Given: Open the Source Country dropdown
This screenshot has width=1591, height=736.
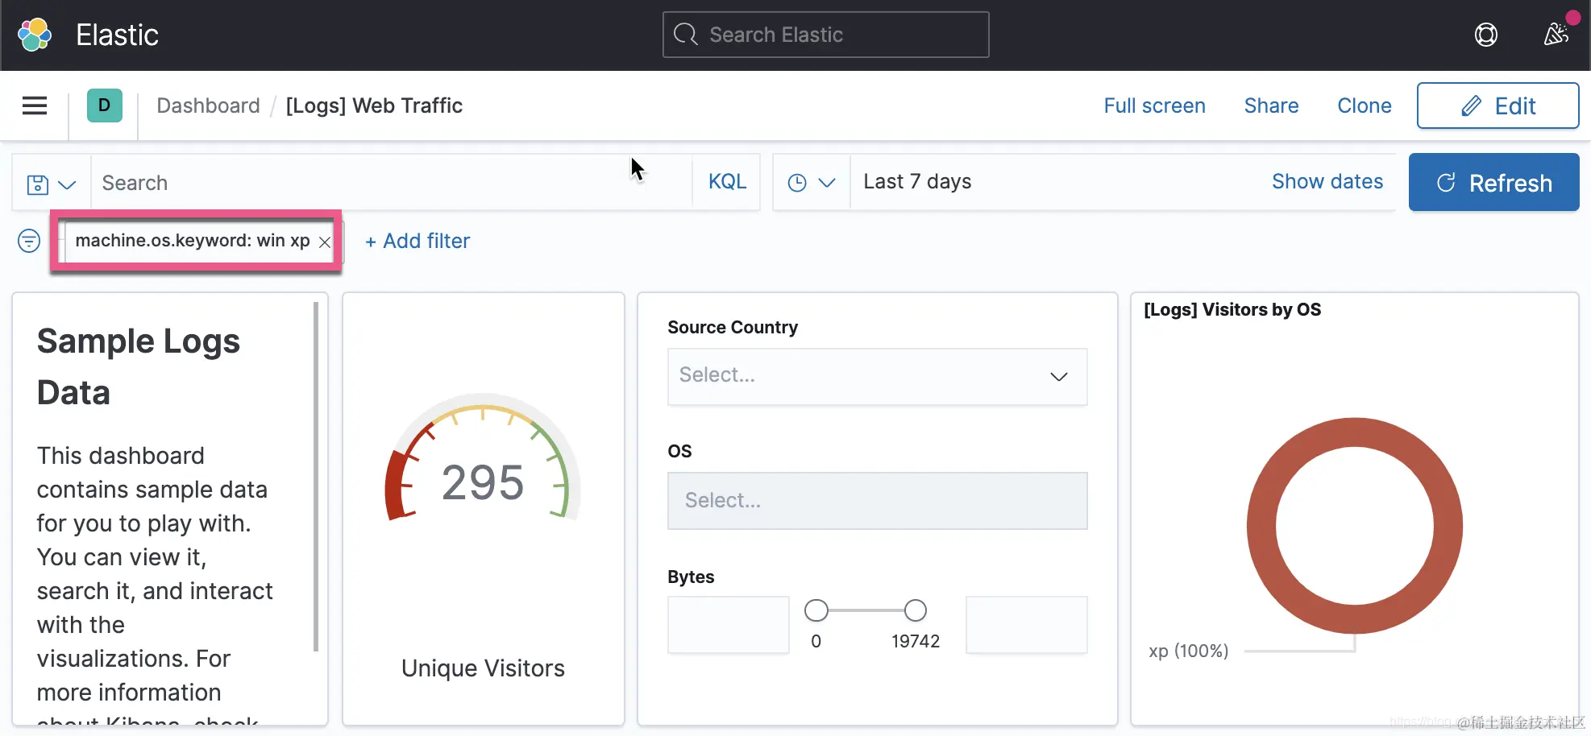Looking at the screenshot, I should 877,376.
